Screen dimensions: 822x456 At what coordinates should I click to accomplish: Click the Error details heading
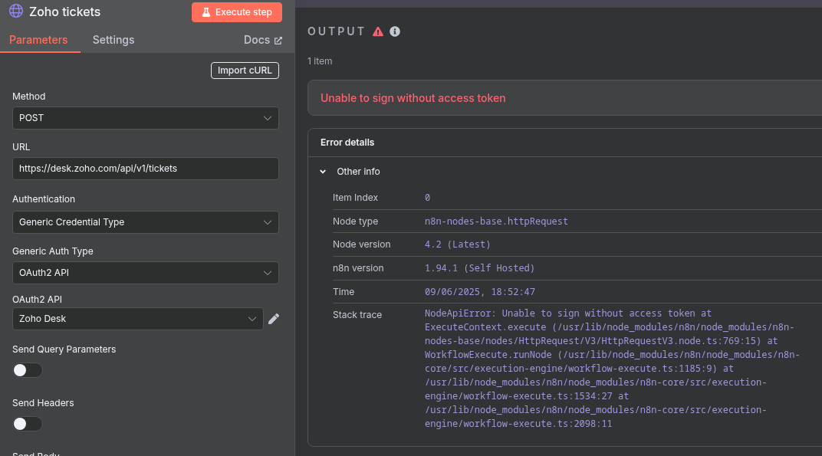347,143
